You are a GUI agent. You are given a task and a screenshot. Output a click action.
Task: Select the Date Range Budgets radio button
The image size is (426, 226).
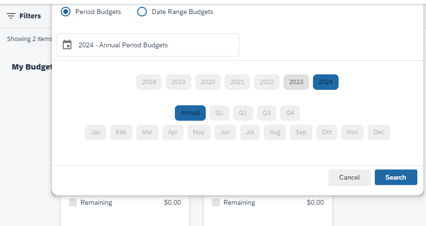point(142,12)
